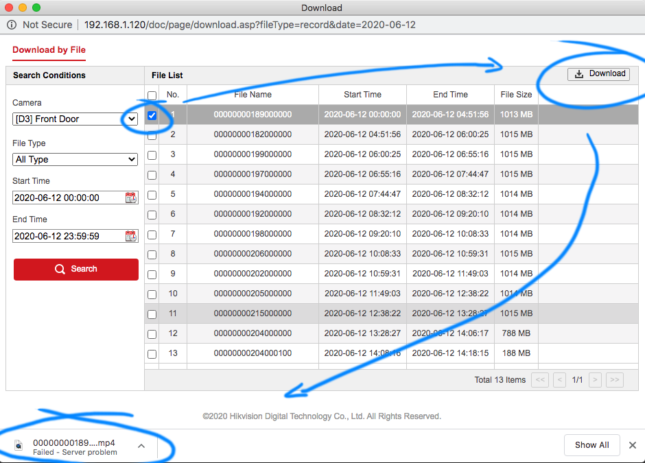Click the Download button above file list
Screen dimensions: 645x463
tap(599, 74)
